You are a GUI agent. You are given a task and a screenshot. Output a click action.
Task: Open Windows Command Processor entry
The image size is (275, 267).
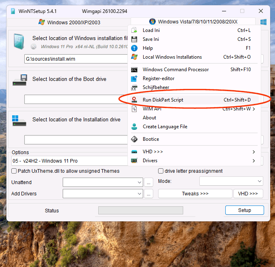click(x=195, y=70)
